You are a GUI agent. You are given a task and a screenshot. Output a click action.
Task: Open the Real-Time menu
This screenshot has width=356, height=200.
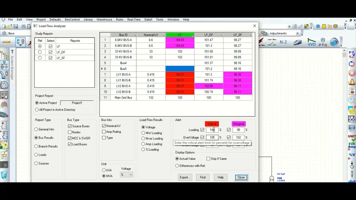click(x=134, y=19)
